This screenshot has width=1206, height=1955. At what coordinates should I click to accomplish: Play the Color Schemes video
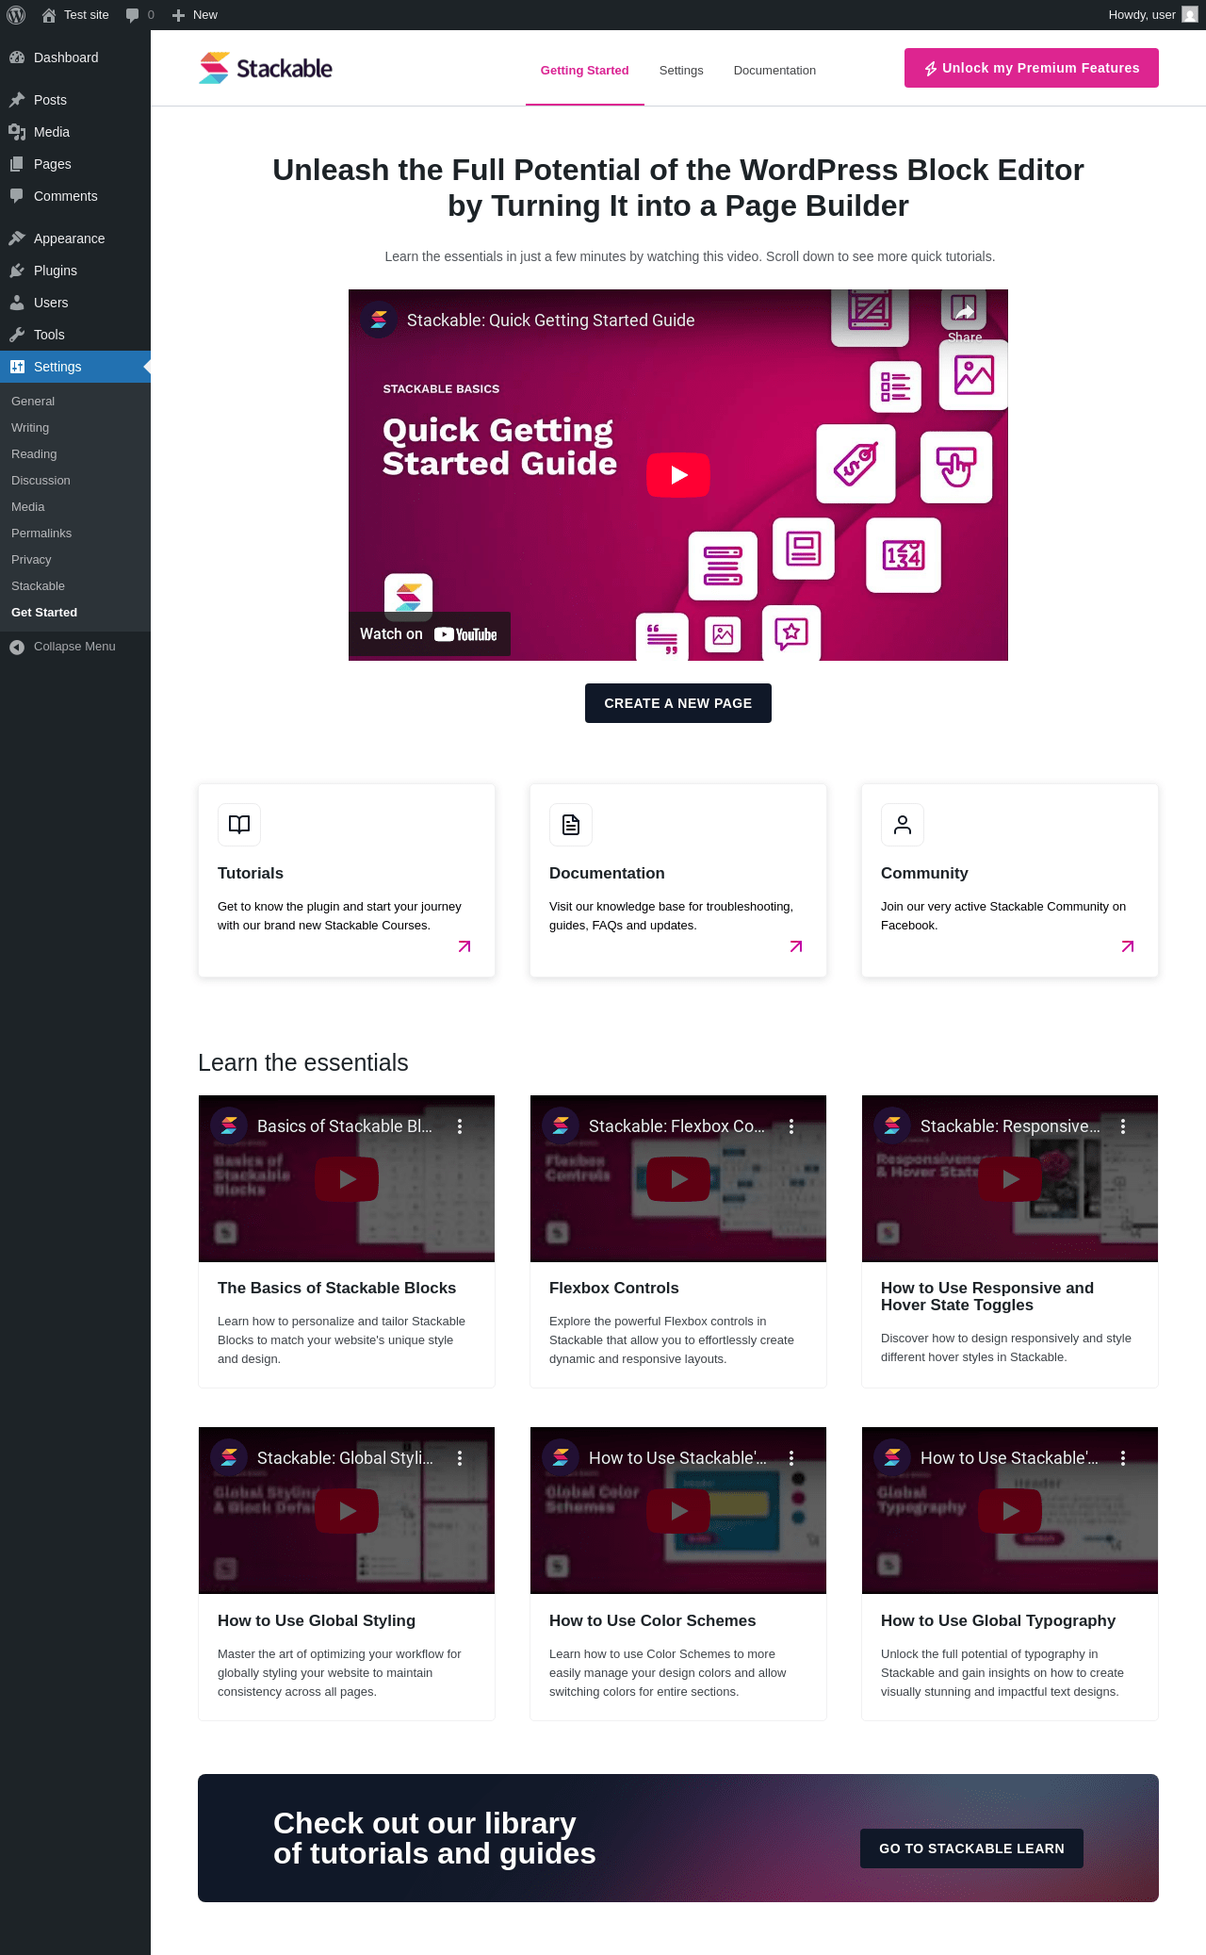678,1511
